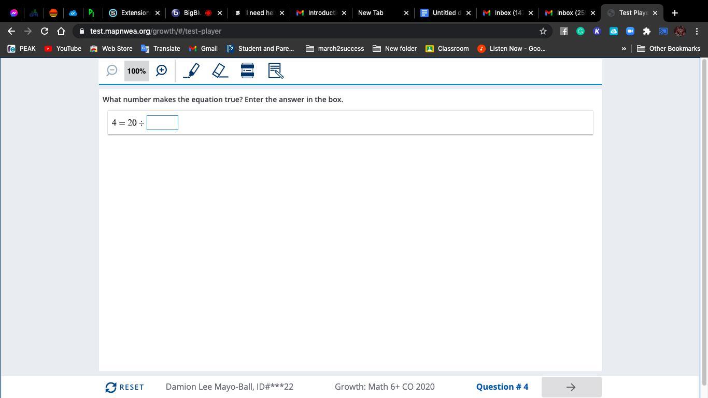Close the Untitled document tab

pos(469,13)
